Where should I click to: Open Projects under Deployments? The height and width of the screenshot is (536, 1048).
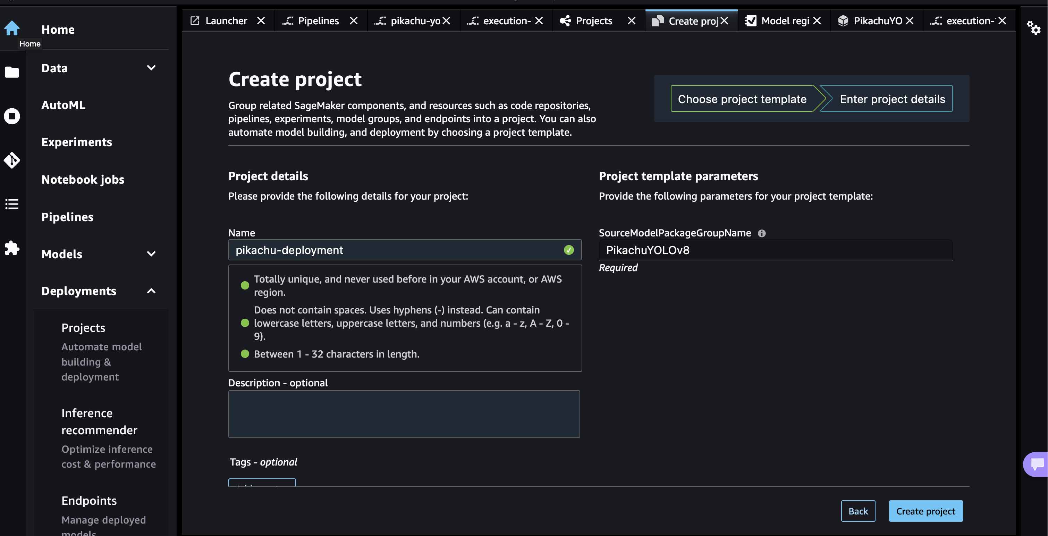pyautogui.click(x=83, y=328)
